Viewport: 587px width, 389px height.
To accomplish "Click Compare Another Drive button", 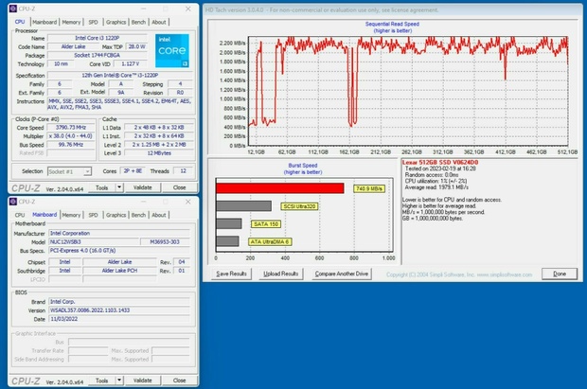I will coord(342,274).
